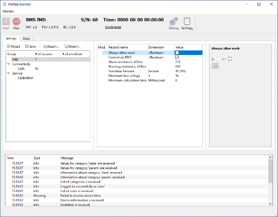Open the Monitor menu
This screenshot has width=278, height=217.
coord(8,11)
